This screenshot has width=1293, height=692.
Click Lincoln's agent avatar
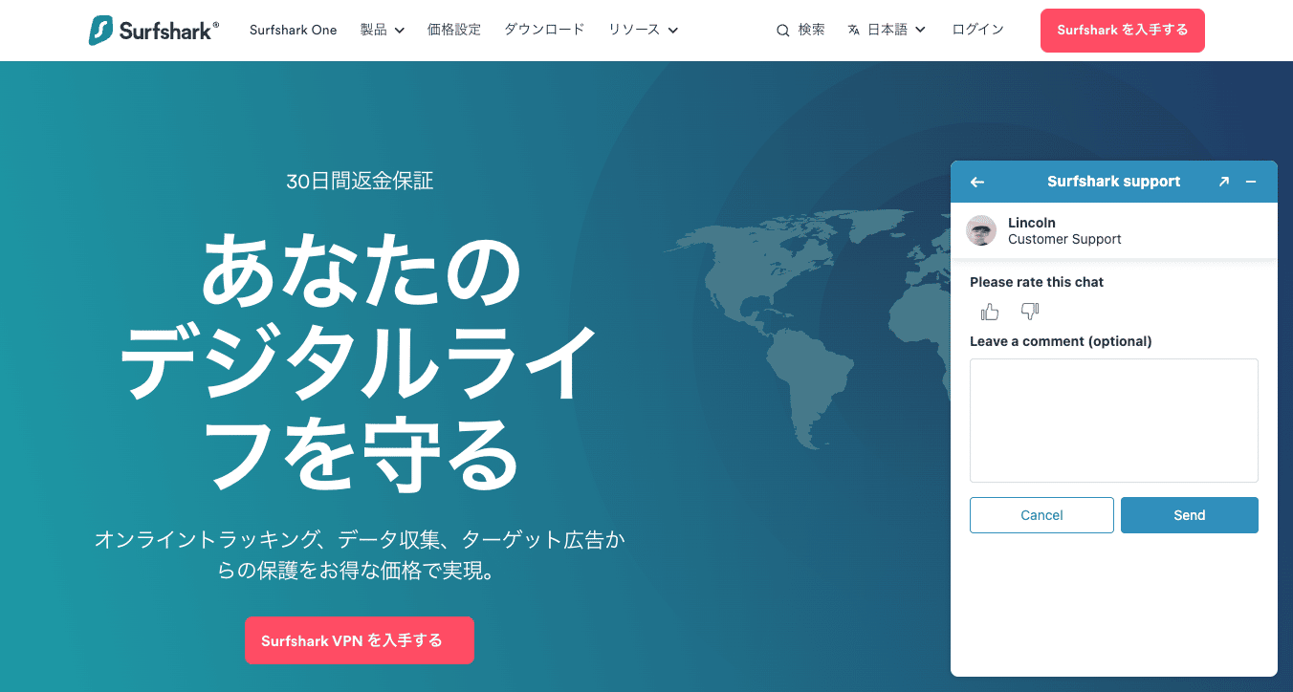coord(981,230)
